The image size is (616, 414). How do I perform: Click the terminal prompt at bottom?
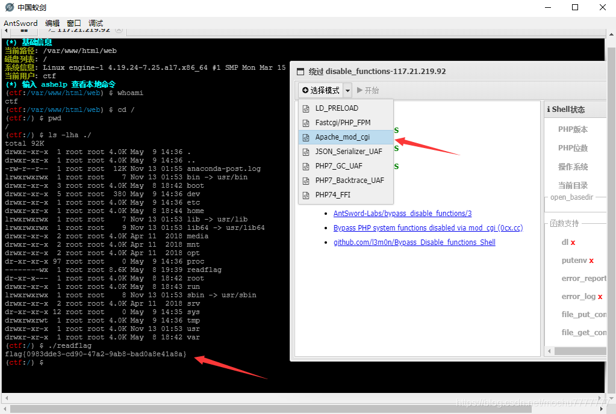tap(24, 363)
